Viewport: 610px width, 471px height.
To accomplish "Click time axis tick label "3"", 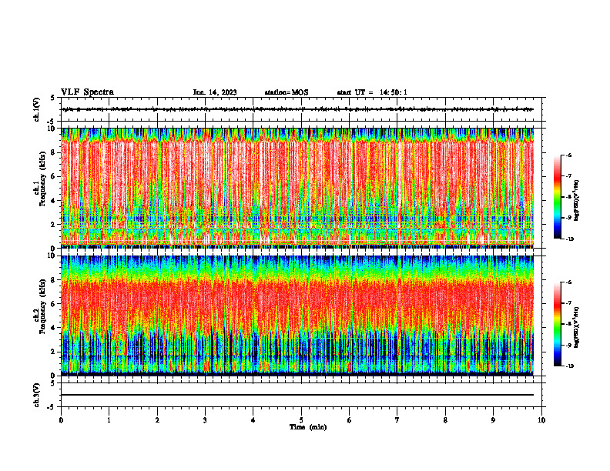I will [x=205, y=420].
